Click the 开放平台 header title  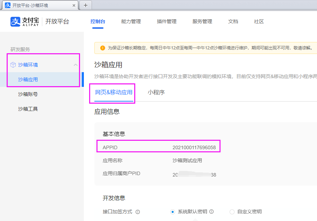click(x=57, y=21)
